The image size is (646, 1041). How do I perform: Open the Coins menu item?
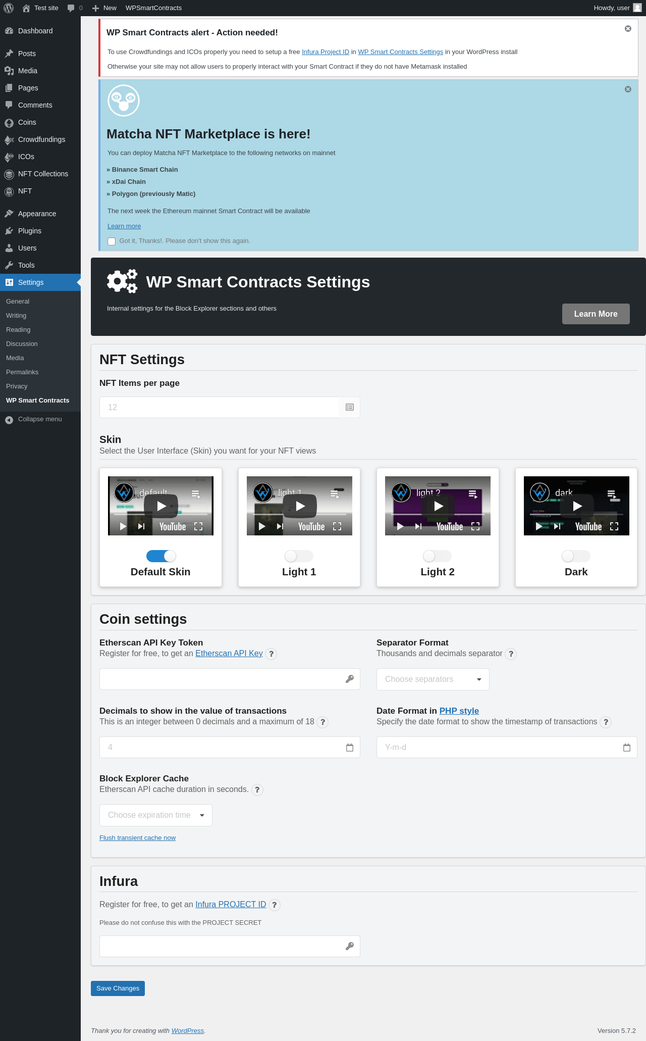[40, 122]
